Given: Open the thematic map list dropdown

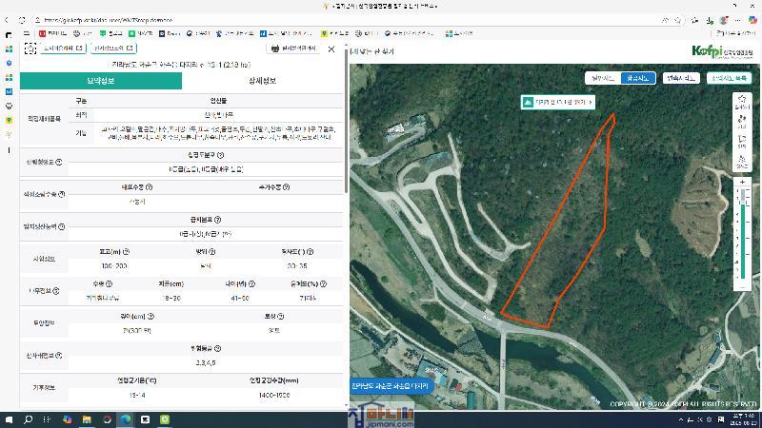Looking at the screenshot, I should [x=729, y=78].
